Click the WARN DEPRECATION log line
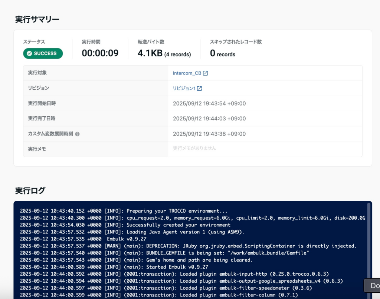 click(188, 246)
